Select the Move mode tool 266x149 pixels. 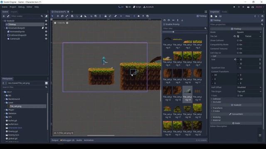(58, 16)
